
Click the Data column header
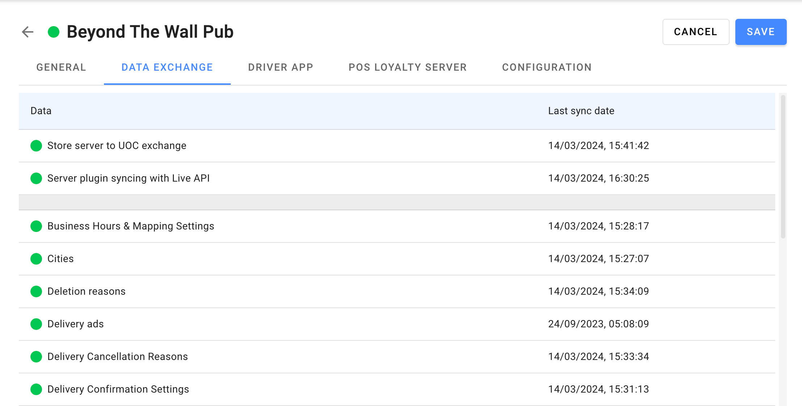(41, 111)
